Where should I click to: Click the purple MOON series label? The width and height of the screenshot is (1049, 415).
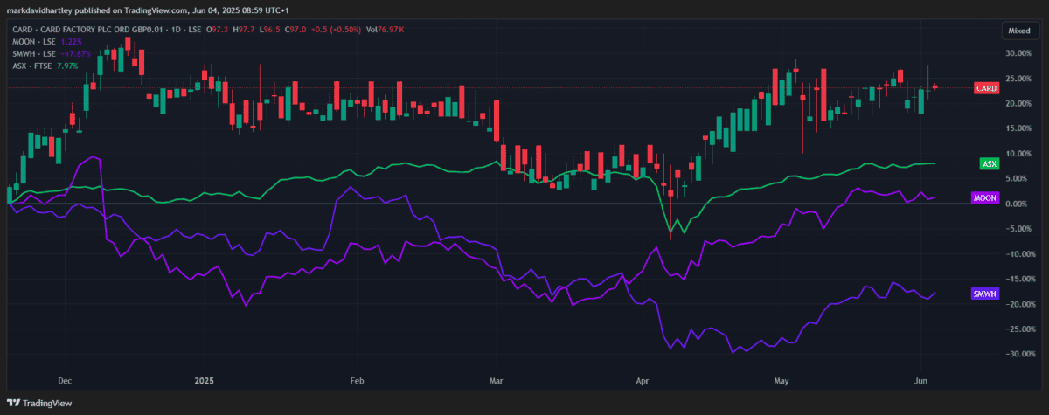984,198
